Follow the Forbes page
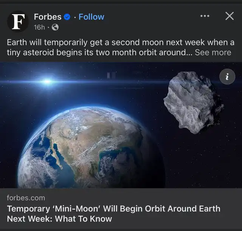242x231 pixels. pos(91,17)
